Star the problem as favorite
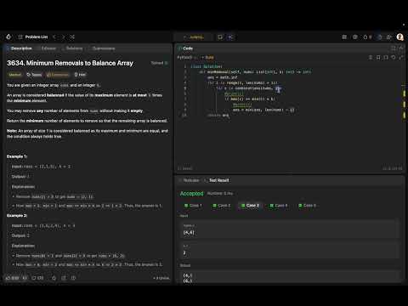 (54, 278)
